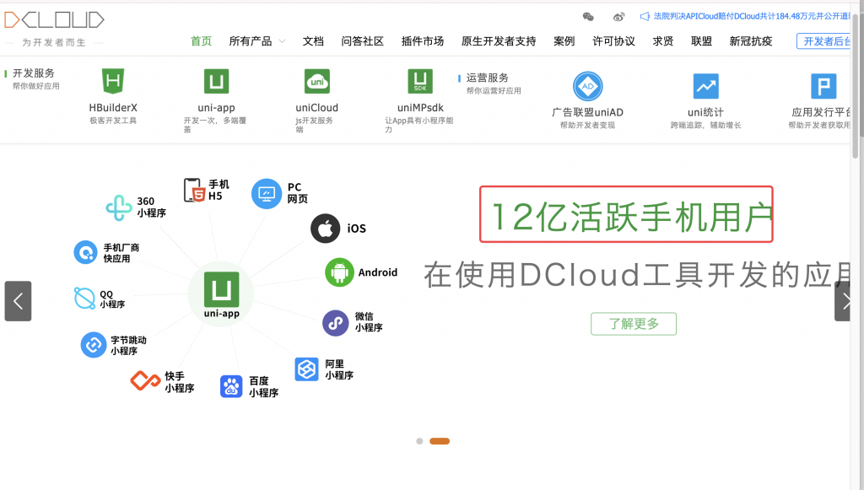Go to the 首页 nav item
Viewport: 864px width, 490px height.
(x=201, y=41)
